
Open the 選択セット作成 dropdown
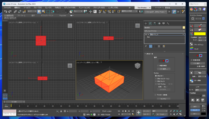(x=129, y=11)
